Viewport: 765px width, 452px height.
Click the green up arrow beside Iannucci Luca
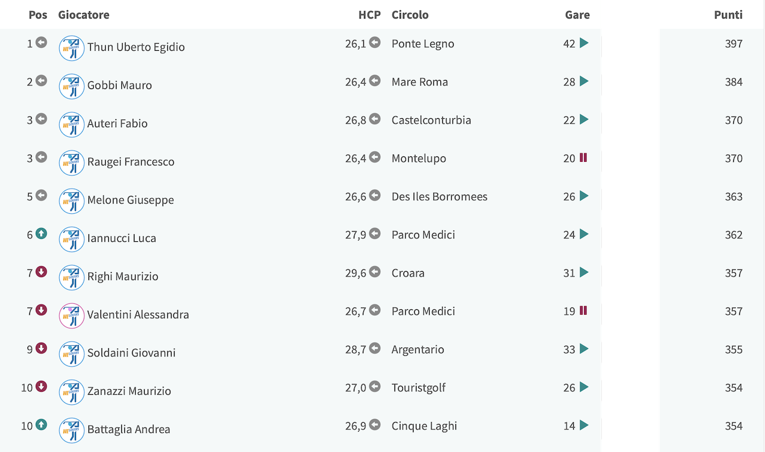[41, 234]
